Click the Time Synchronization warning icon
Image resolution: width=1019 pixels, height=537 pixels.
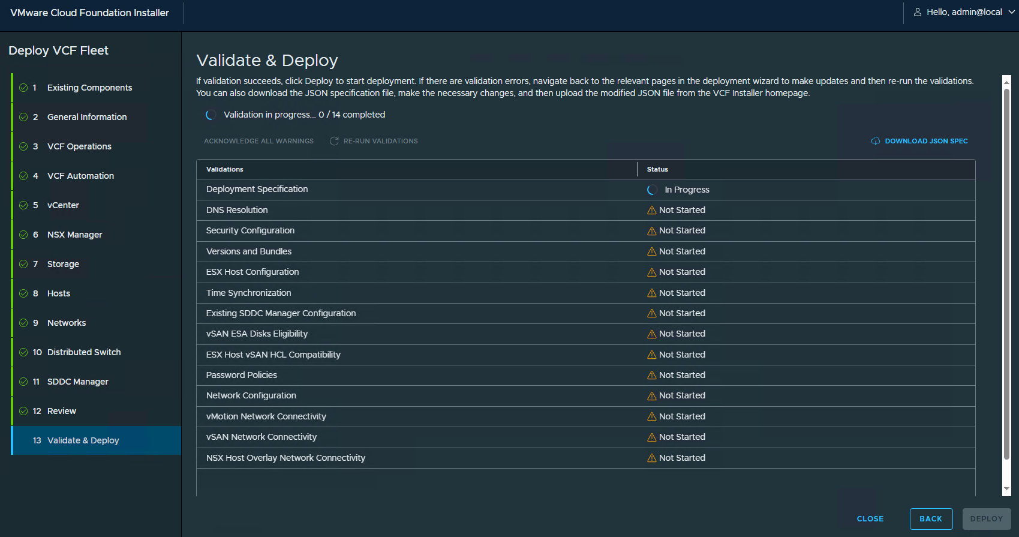[x=651, y=293]
